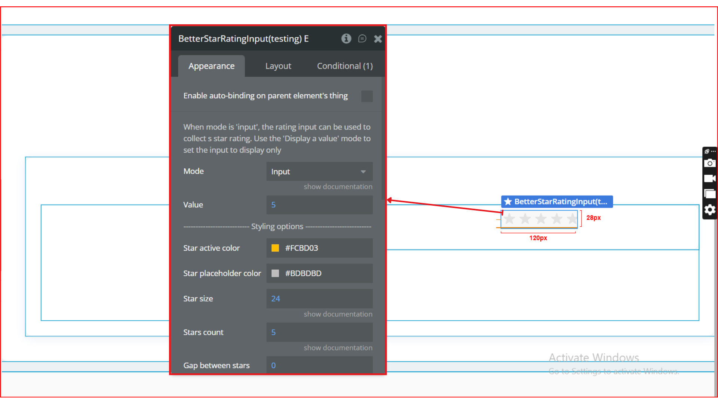Close the BetterStarRatingInput property panel
The width and height of the screenshot is (718, 404).
378,39
